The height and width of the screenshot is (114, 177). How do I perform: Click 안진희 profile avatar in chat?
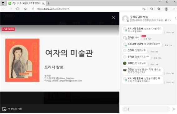tap(125, 50)
